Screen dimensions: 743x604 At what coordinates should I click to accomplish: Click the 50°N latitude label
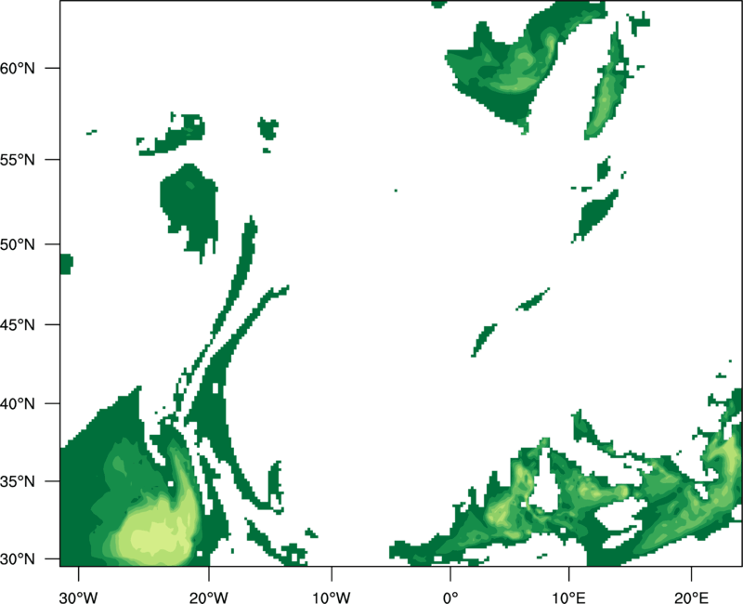click(x=18, y=244)
